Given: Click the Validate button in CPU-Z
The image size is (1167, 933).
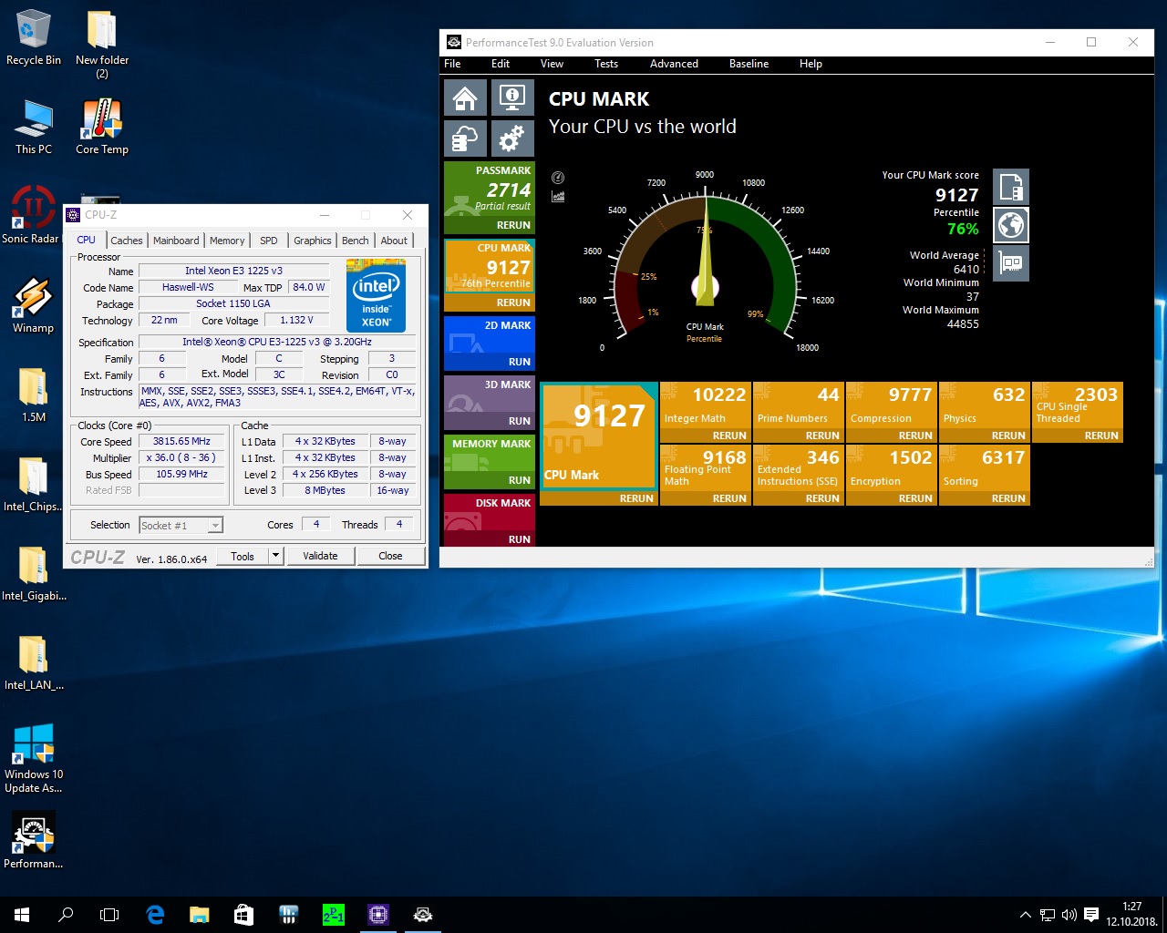Looking at the screenshot, I should pyautogui.click(x=320, y=556).
